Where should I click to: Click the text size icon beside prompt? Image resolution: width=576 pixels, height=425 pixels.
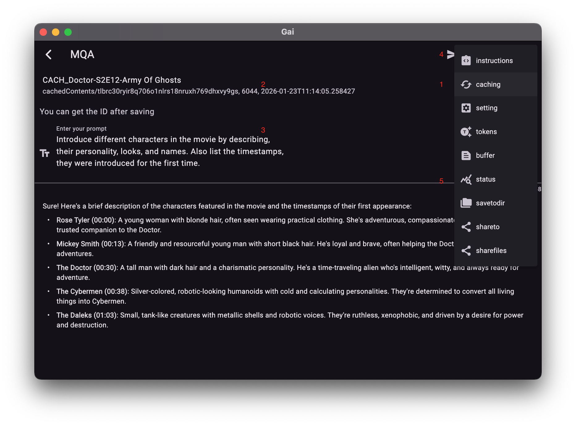44,153
